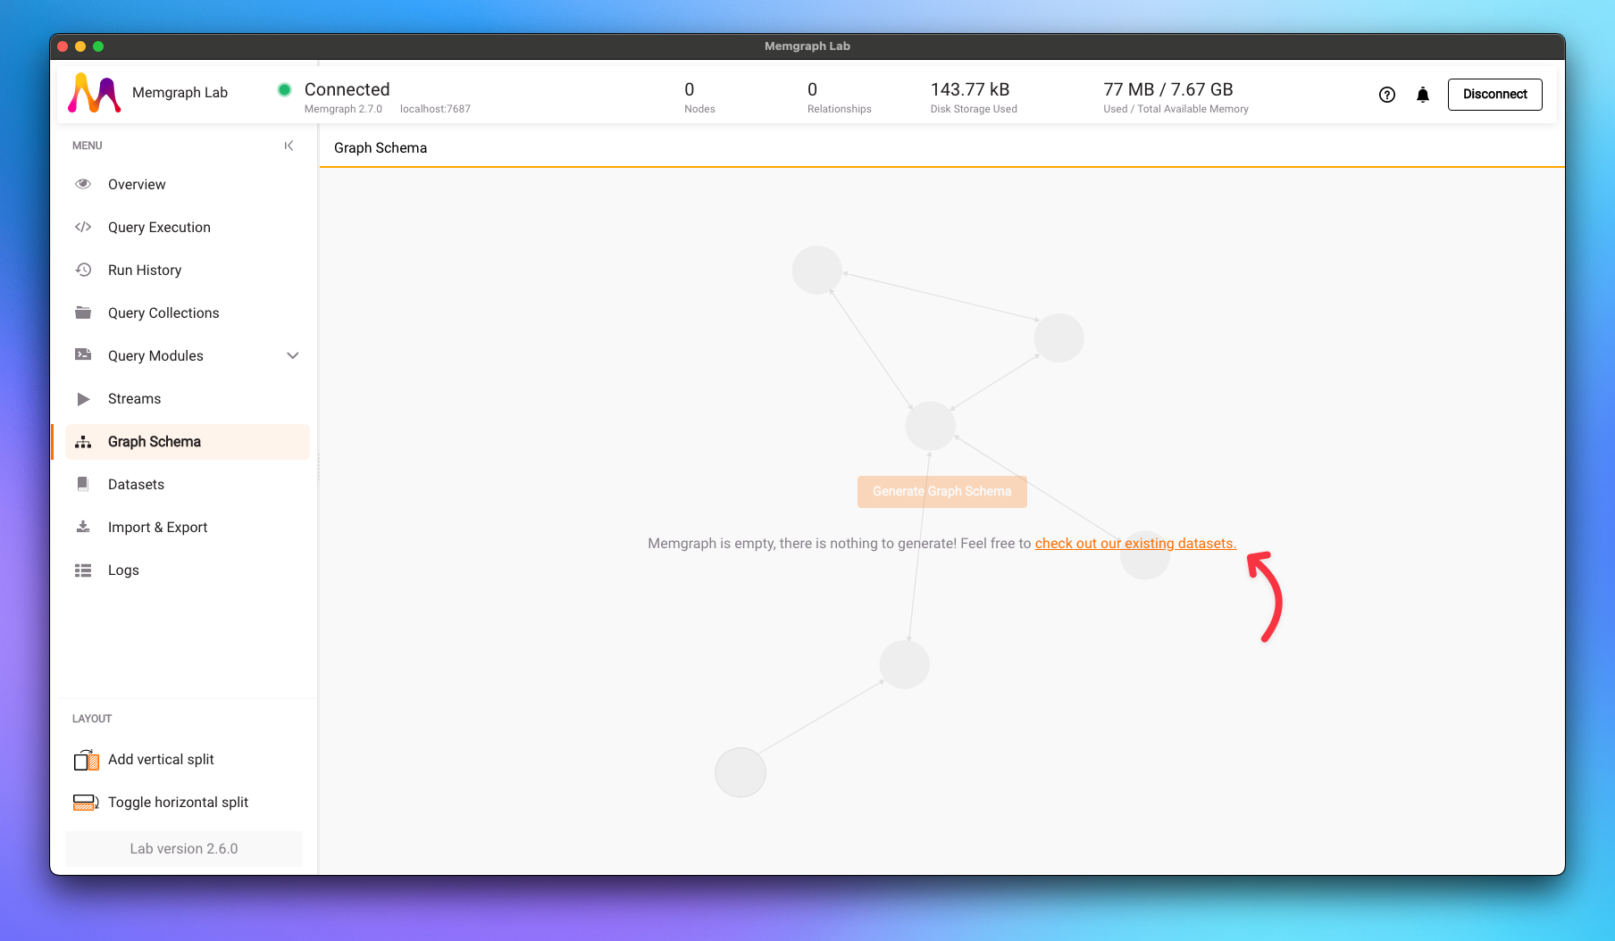Open Query Collections folder icon

(x=83, y=312)
